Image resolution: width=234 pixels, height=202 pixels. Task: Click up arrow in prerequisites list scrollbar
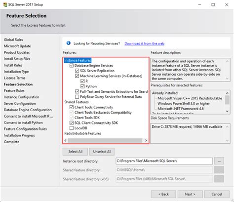coord(227,93)
